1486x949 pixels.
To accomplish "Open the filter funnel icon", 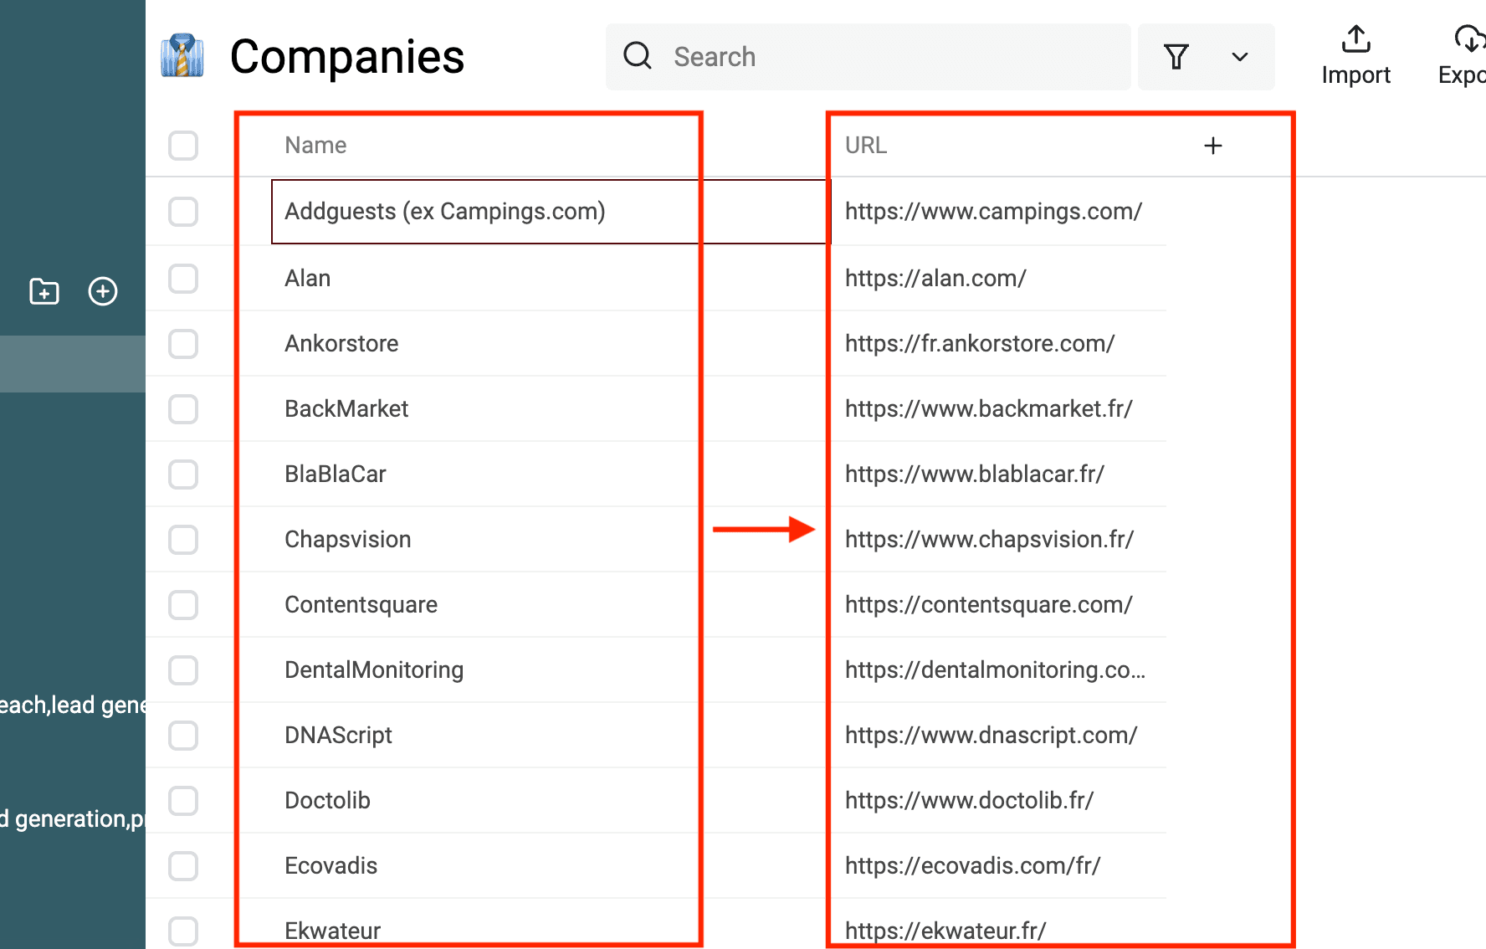I will [1176, 57].
